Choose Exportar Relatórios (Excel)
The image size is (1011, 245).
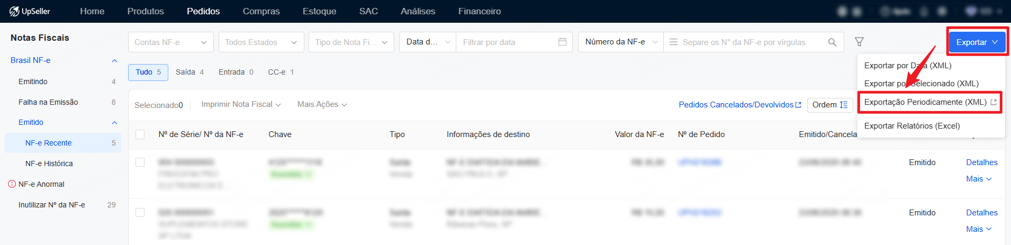(912, 126)
